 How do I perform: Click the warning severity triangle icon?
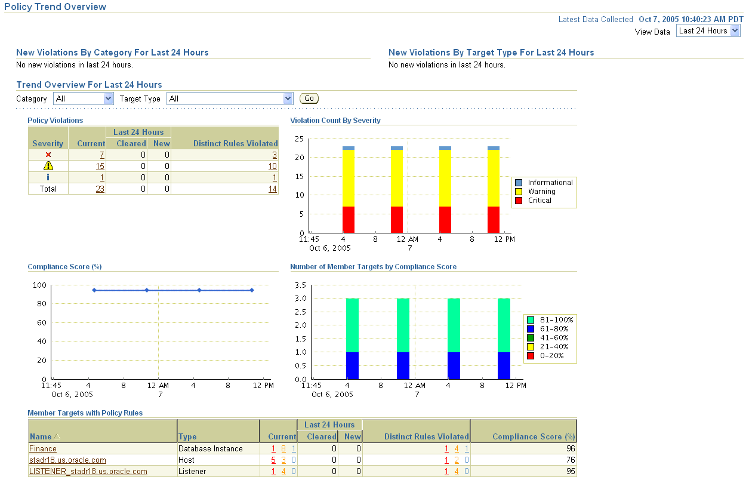[x=48, y=165]
